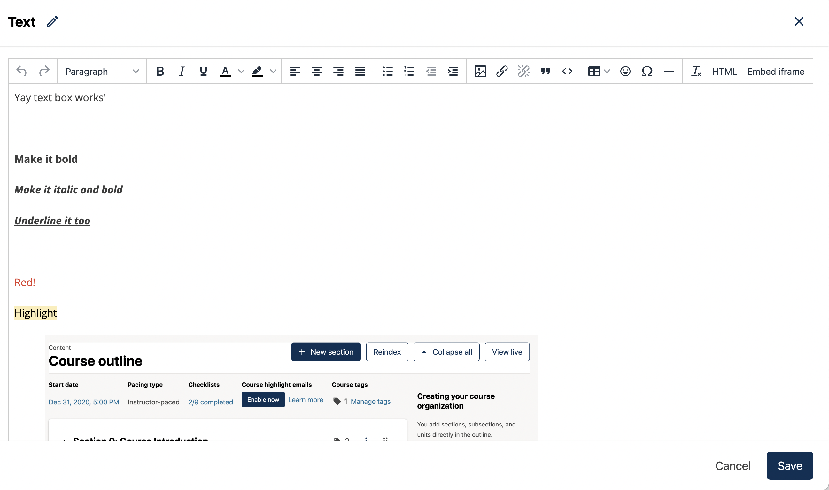829x490 pixels.
Task: Toggle the numbered list
Action: pos(409,71)
